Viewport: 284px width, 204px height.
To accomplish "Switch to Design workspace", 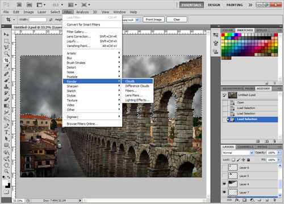I will point(214,5).
